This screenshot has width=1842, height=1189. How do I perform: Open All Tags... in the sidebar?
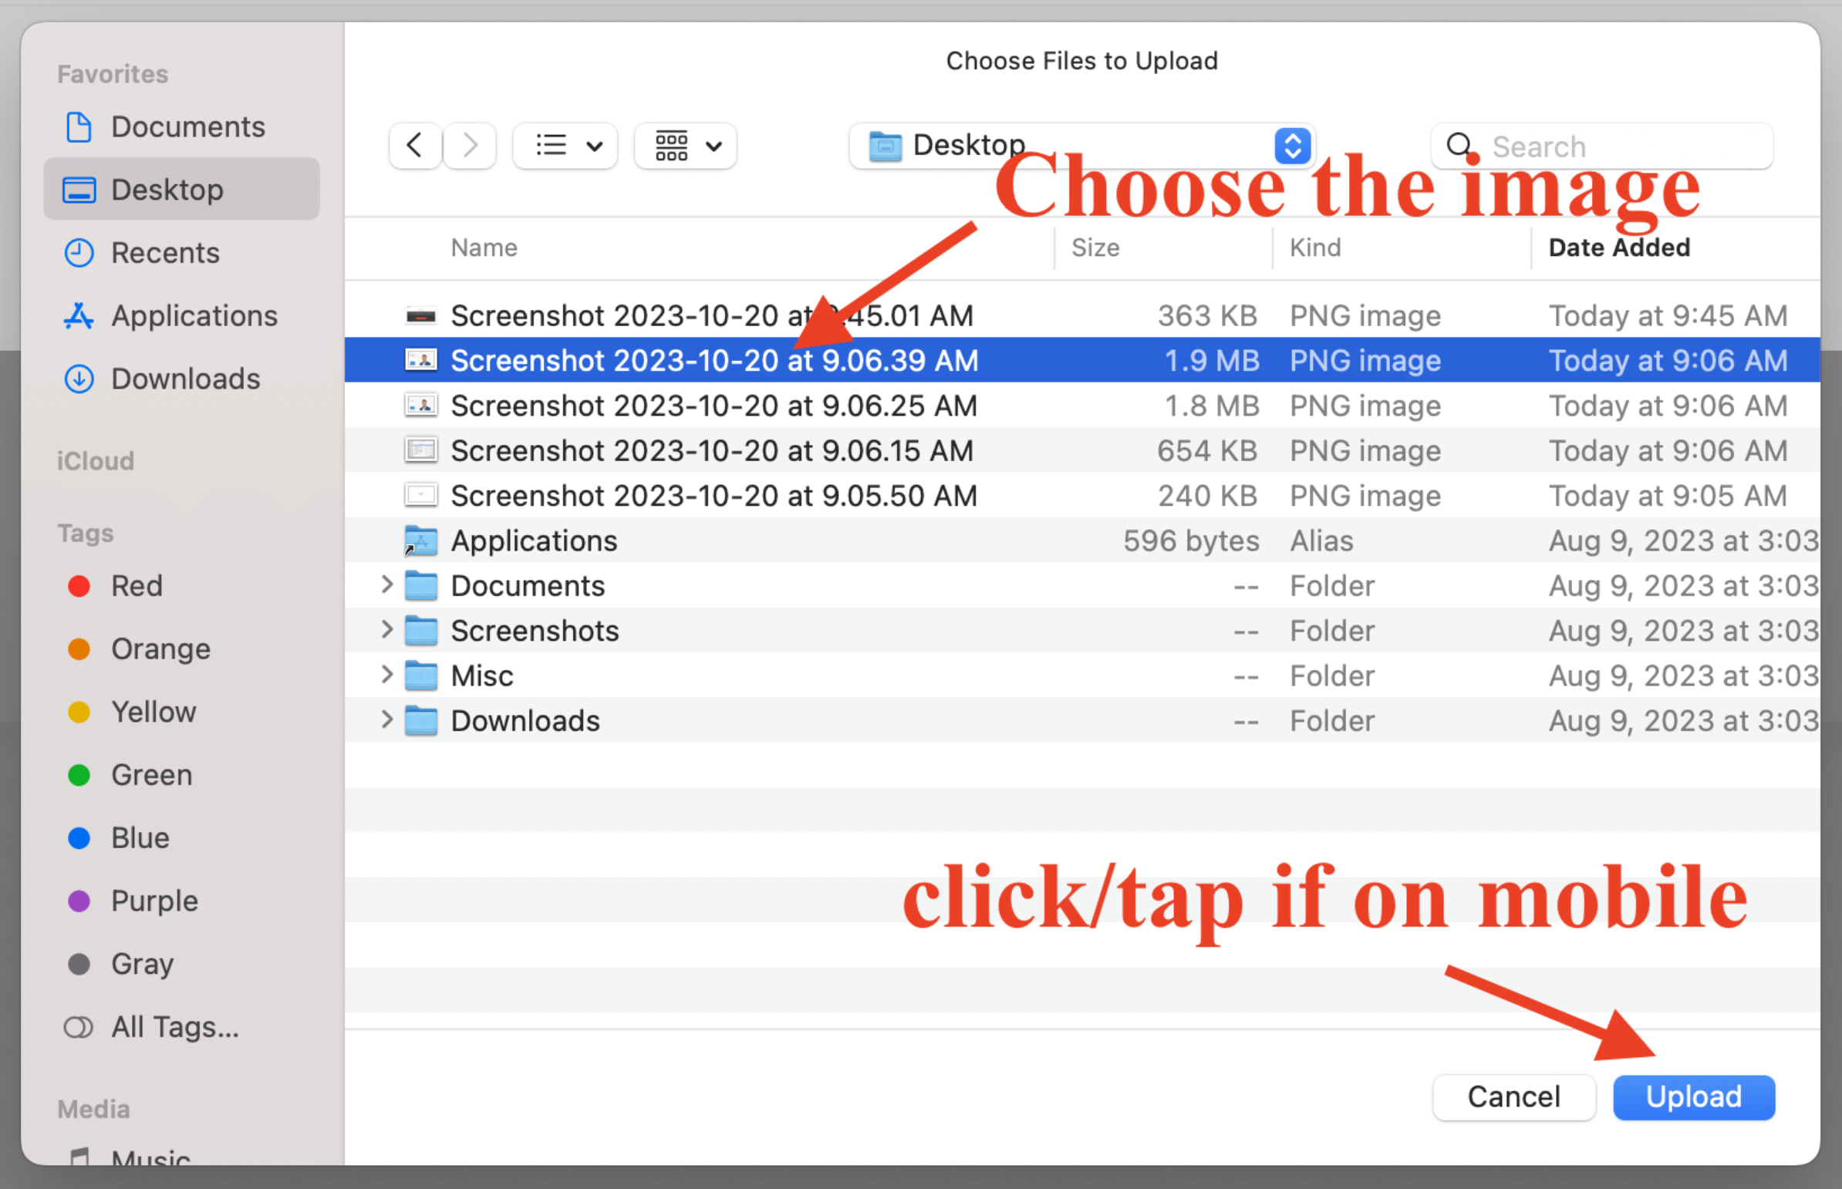tap(174, 1027)
